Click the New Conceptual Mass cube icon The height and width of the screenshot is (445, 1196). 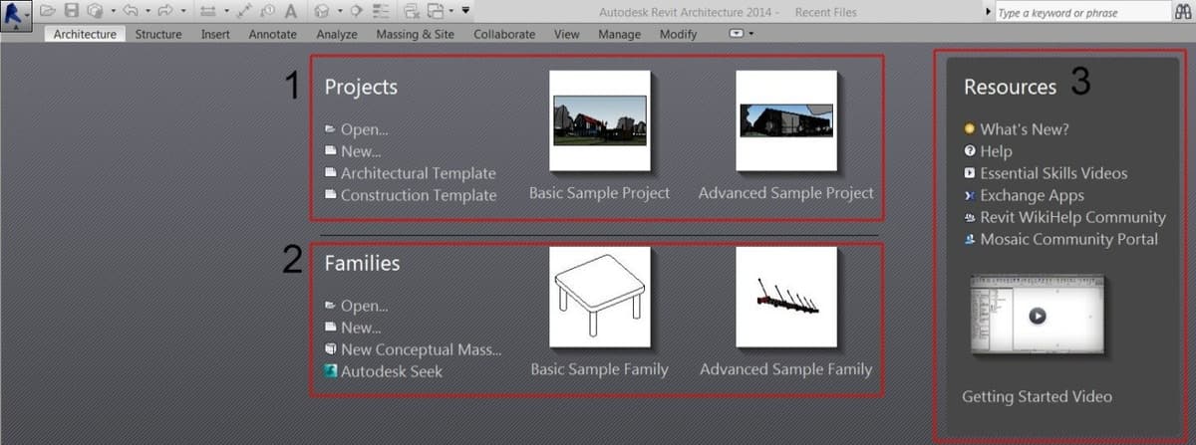[x=330, y=349]
